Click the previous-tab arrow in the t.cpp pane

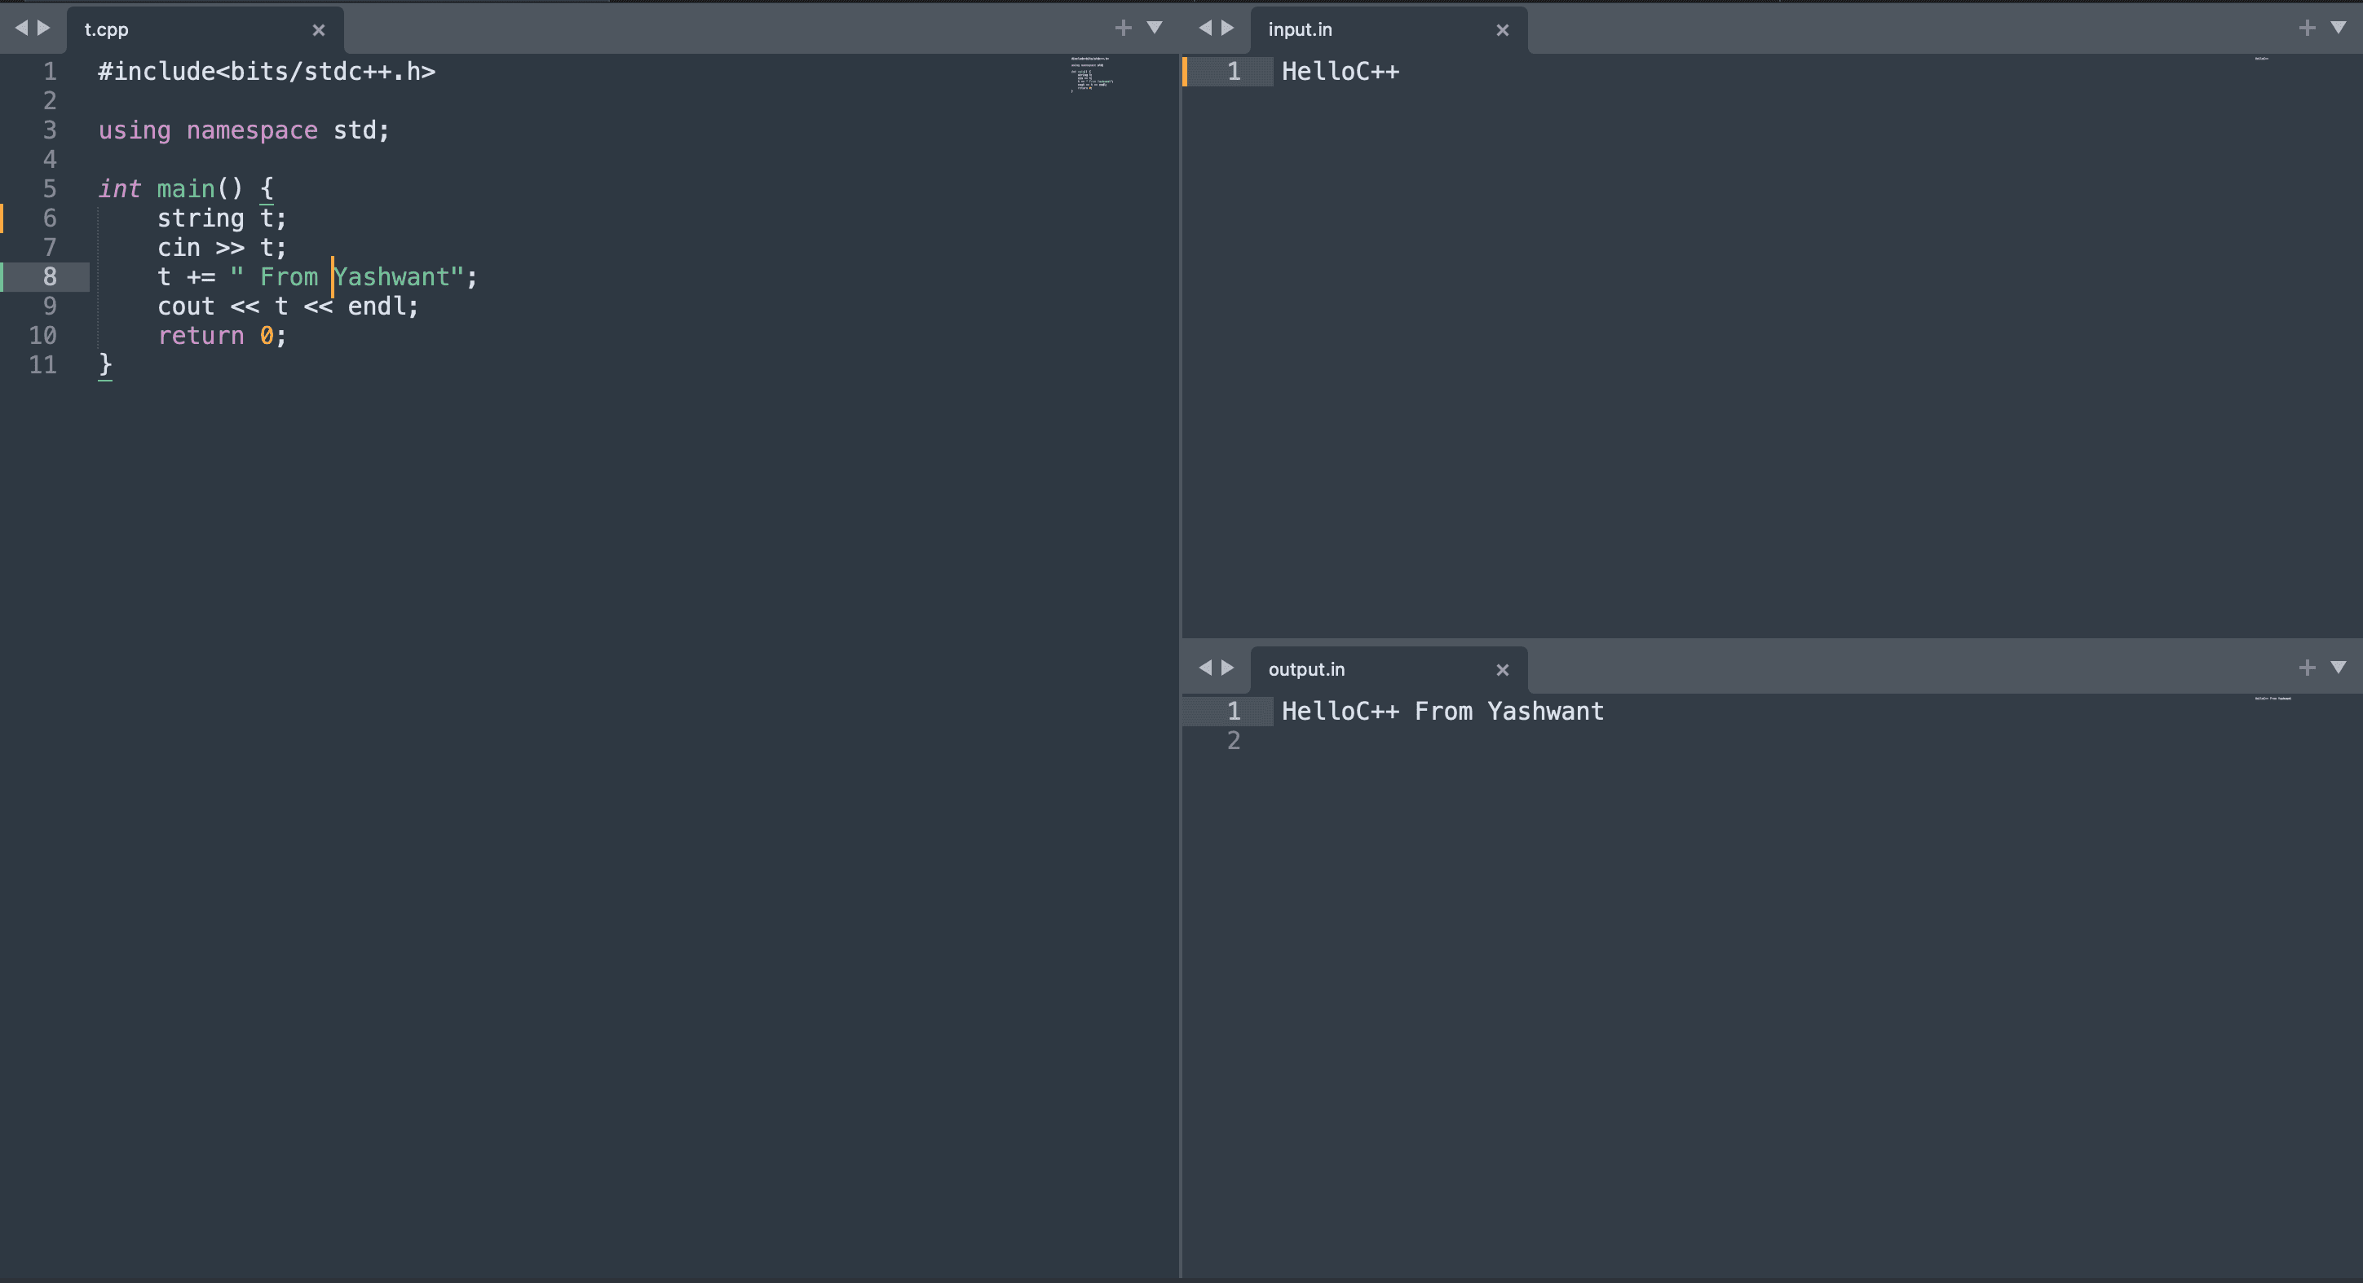coord(21,28)
